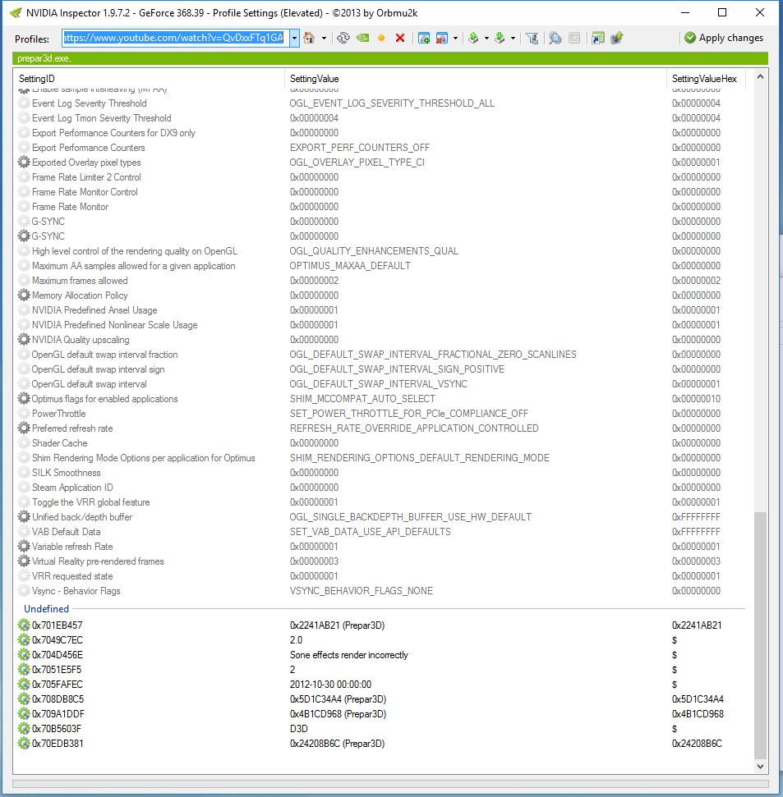Click green gear icon of 0x701EB457
The width and height of the screenshot is (783, 797).
(24, 625)
